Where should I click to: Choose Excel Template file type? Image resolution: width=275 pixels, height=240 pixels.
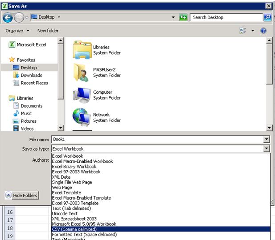click(161, 193)
